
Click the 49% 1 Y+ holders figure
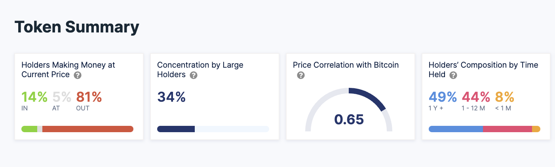(x=443, y=97)
